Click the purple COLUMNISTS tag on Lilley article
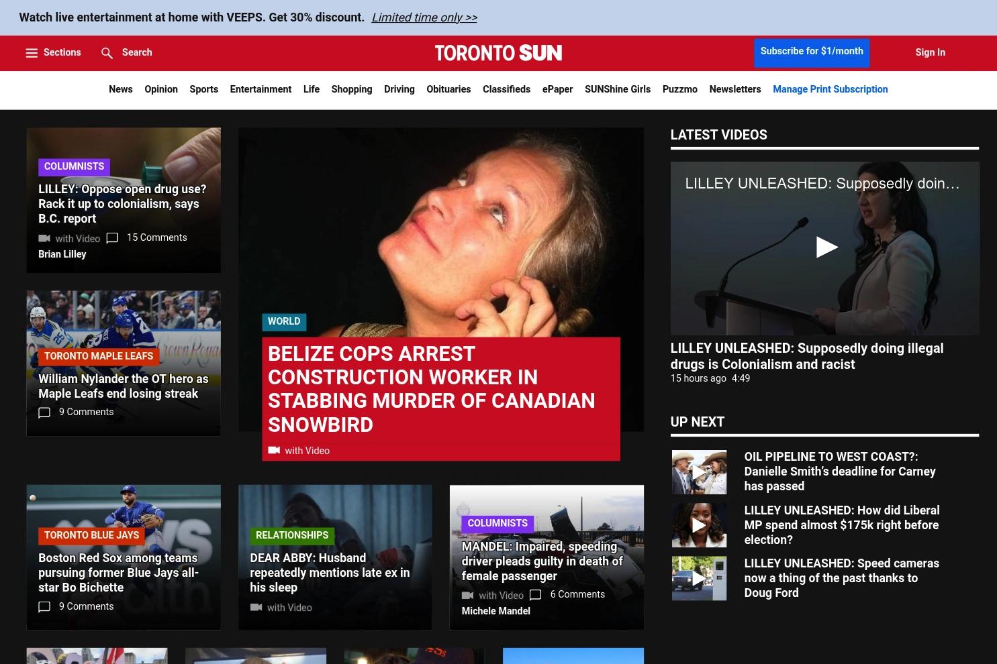The image size is (997, 664). (75, 167)
